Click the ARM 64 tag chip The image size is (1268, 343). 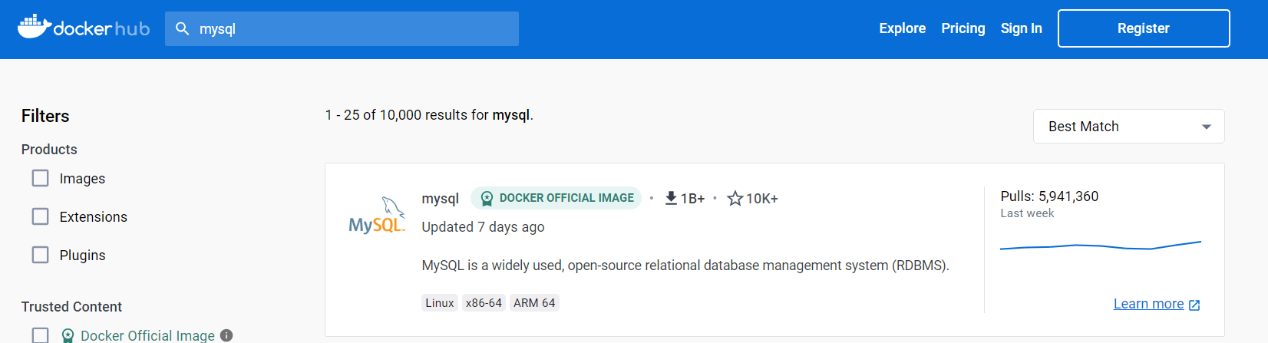(x=534, y=302)
